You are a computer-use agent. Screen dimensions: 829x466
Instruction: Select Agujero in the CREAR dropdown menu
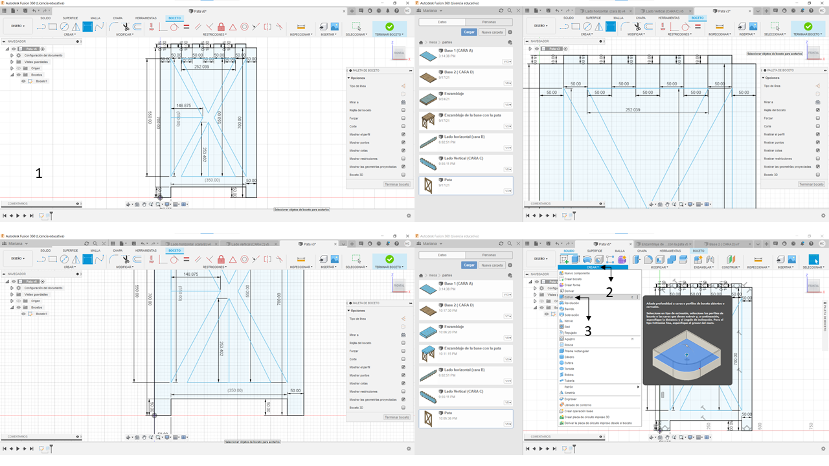[570, 338]
